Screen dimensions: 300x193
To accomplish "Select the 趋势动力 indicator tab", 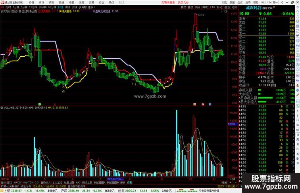I will coord(46,183).
